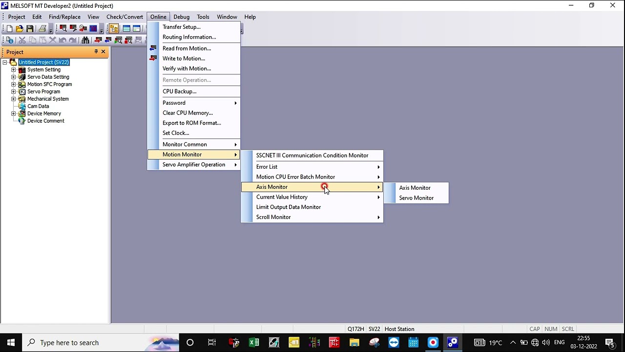625x352 pixels.
Task: Choose Servo Monitor in Axis Monitor submenu
Action: click(416, 198)
